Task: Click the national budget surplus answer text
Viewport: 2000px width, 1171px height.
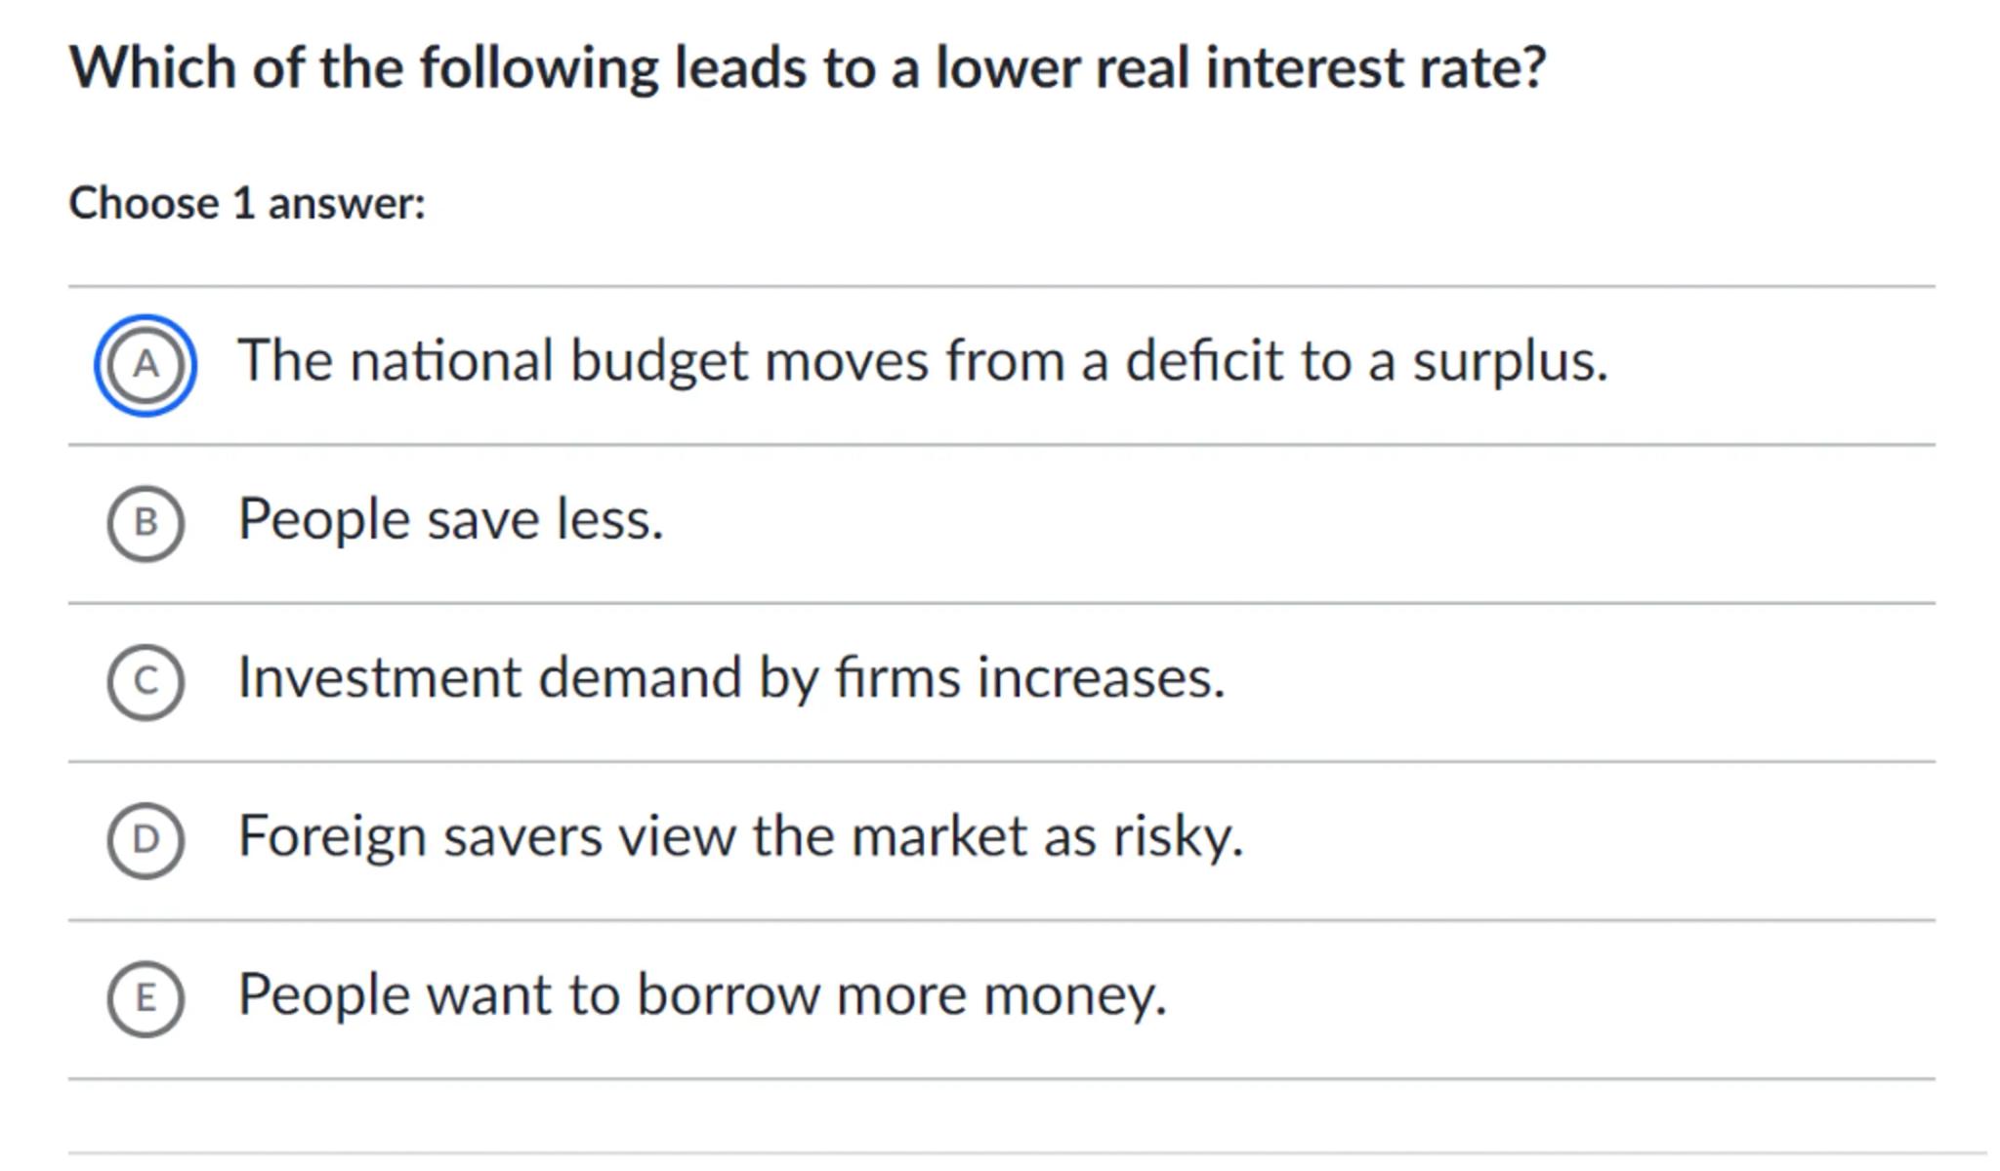Action: [922, 361]
